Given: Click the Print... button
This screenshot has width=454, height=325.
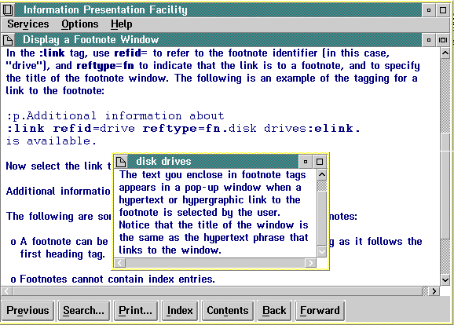Looking at the screenshot, I should tap(136, 311).
